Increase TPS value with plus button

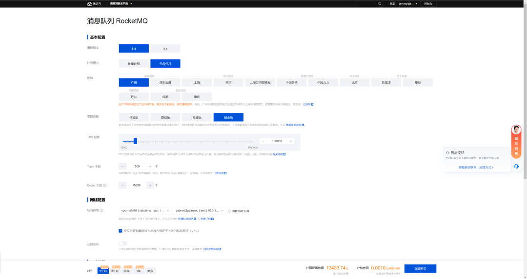coord(291,141)
